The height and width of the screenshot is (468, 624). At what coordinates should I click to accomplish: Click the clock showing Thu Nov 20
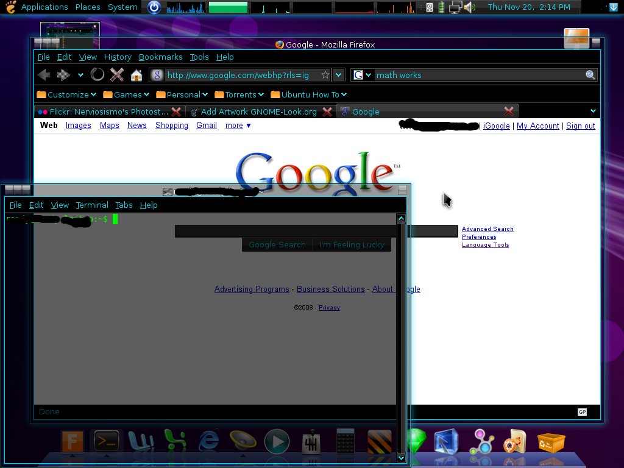click(x=529, y=7)
